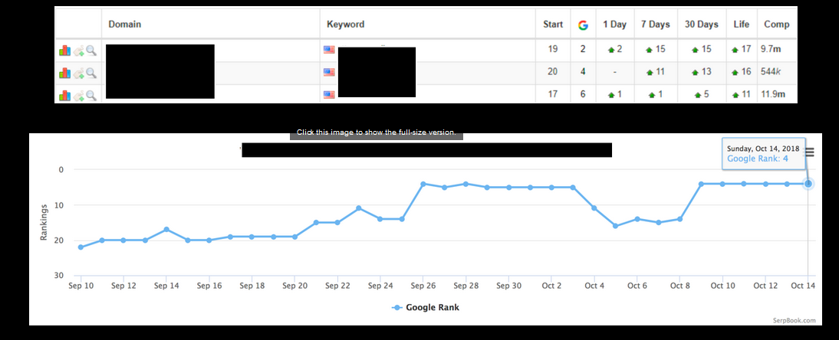Open ranking chart icon for row starting at 20

pos(64,73)
